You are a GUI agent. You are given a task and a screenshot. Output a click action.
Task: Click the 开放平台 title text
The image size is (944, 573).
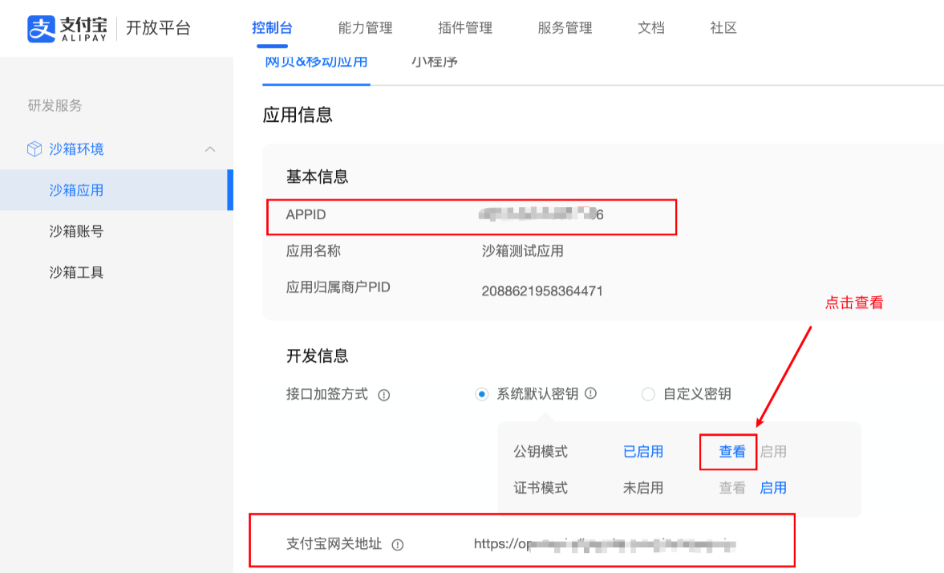pos(158,28)
